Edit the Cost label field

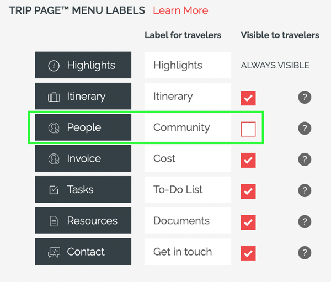coord(188,158)
